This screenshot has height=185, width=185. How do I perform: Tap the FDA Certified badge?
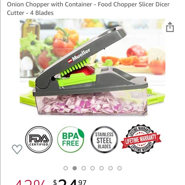pyautogui.click(x=39, y=140)
